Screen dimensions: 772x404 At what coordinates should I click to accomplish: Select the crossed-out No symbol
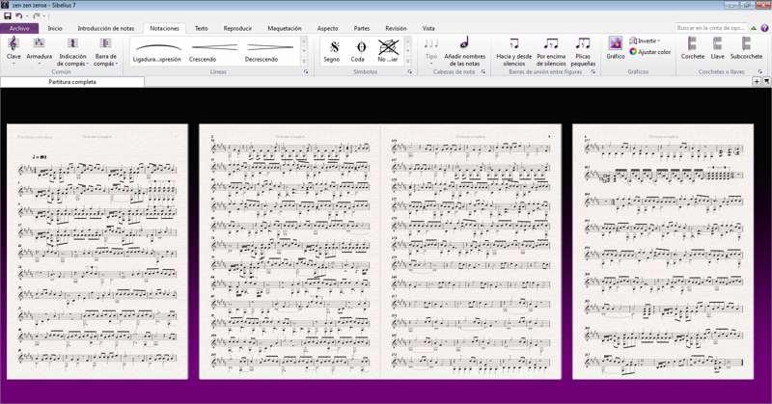pos(388,51)
